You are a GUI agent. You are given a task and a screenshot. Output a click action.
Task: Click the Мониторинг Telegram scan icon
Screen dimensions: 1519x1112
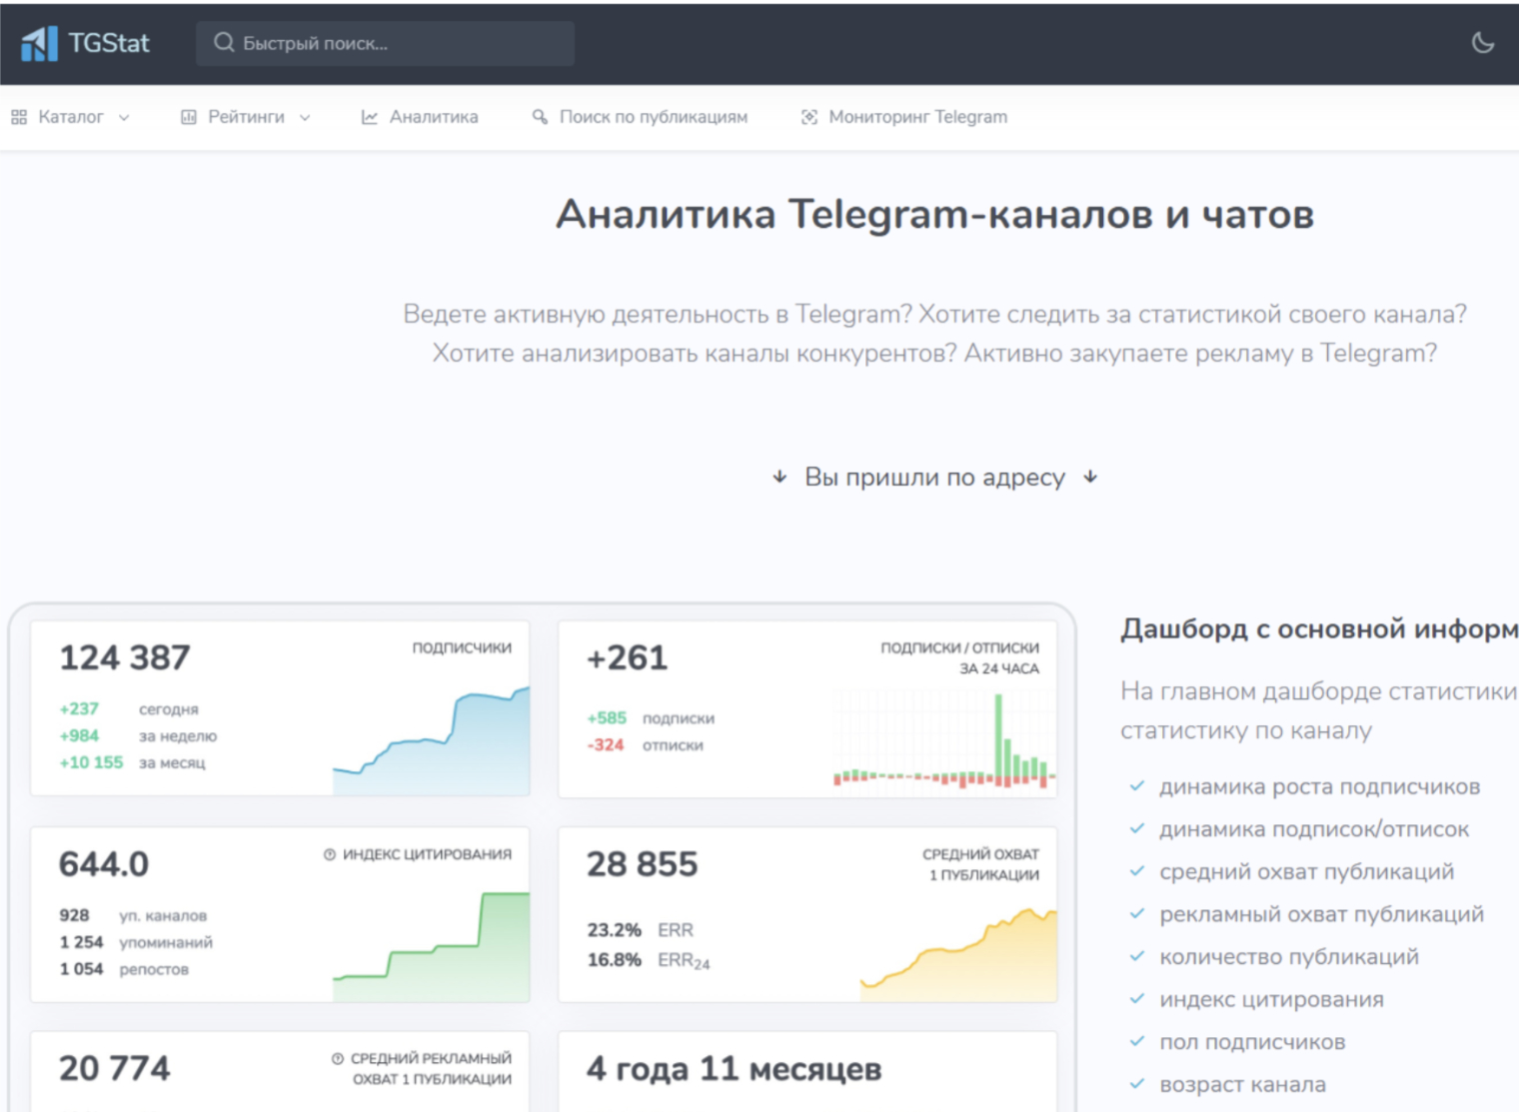(x=809, y=117)
